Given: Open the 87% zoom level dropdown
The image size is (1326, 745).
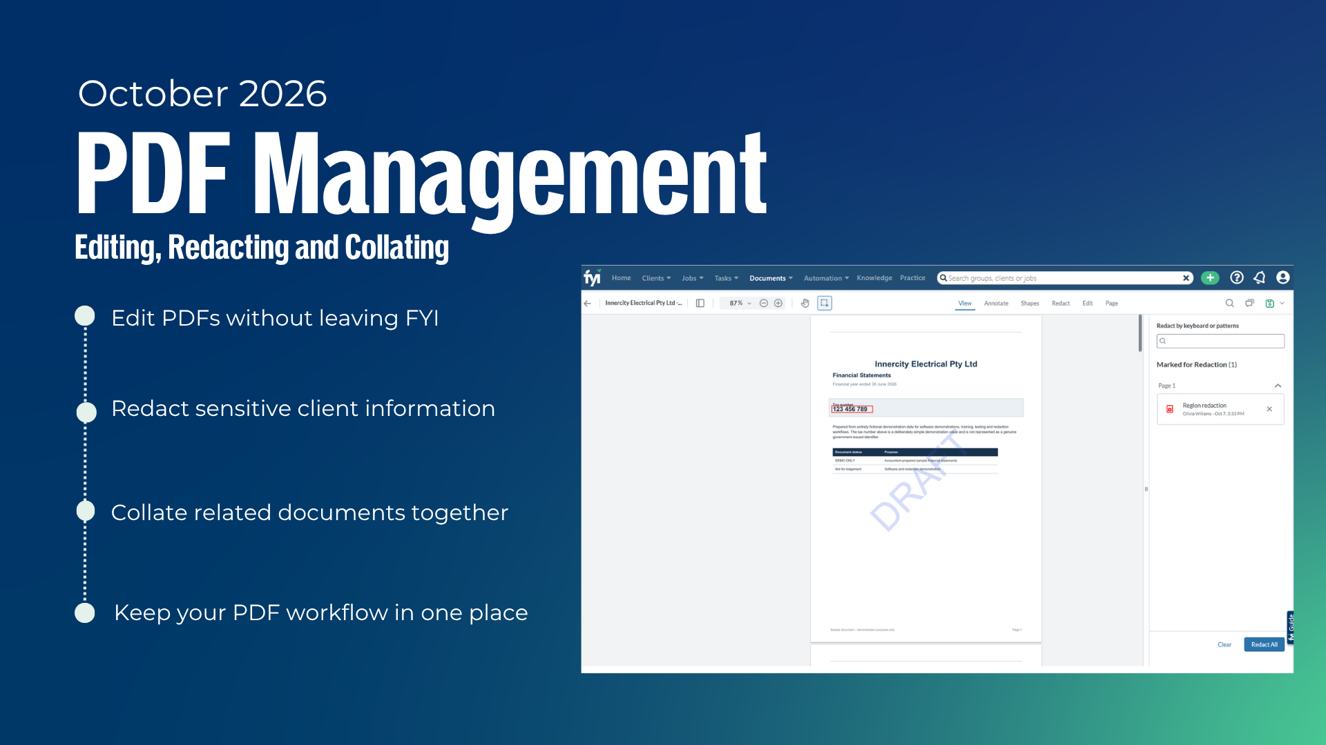Looking at the screenshot, I should [x=740, y=304].
